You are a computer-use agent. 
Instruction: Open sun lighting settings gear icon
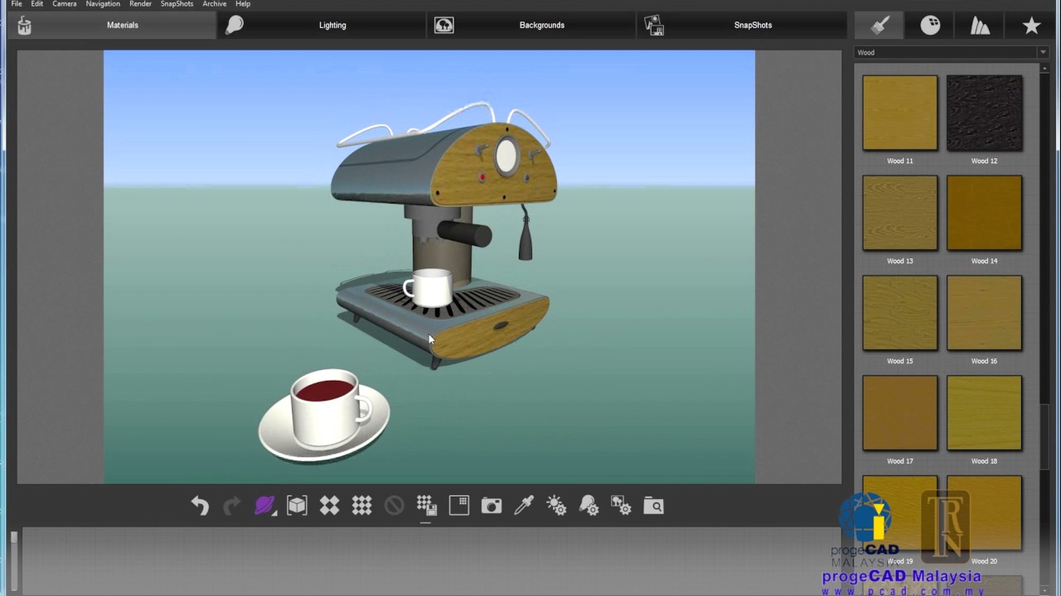coord(556,506)
